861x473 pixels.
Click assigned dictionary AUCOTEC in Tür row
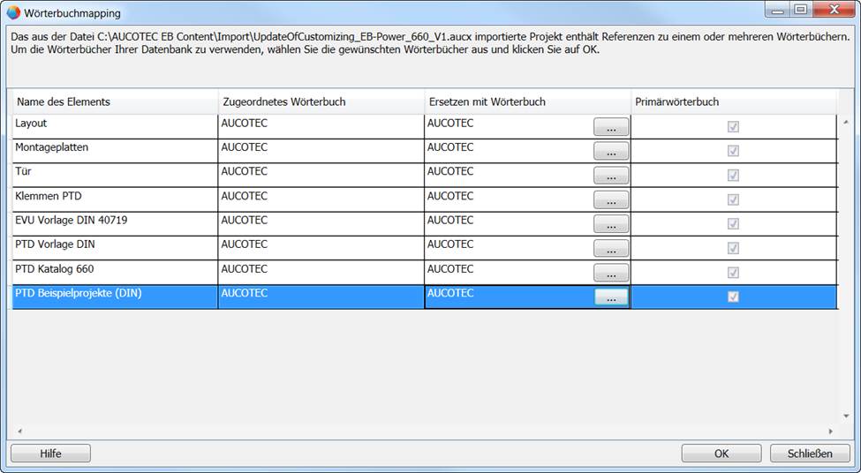pyautogui.click(x=321, y=175)
